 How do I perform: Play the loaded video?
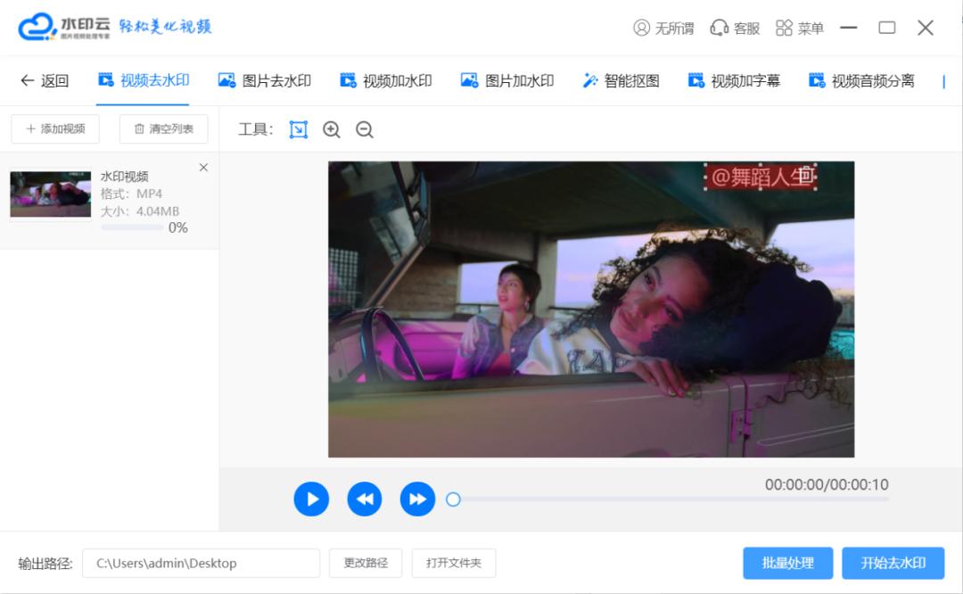[310, 499]
